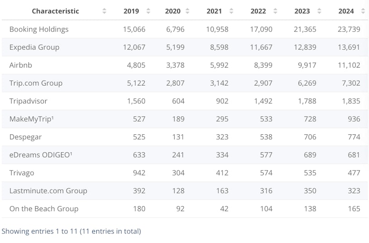
Task: Click Tripadvisor 2020 value 604
Action: click(x=178, y=101)
